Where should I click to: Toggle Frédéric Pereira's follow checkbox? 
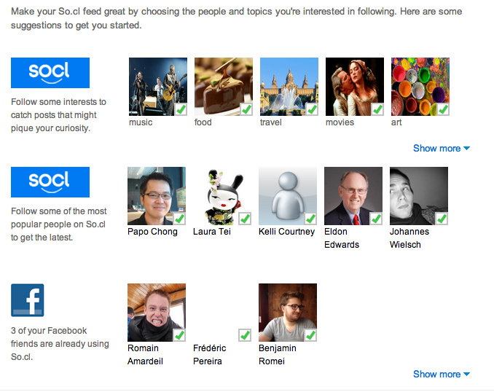[245, 335]
